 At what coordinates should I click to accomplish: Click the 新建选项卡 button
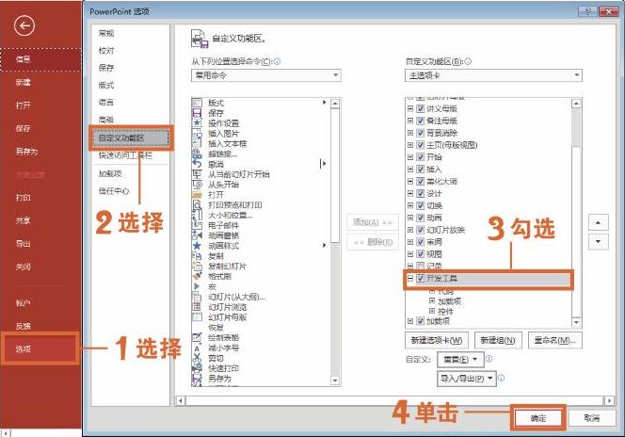coord(437,340)
